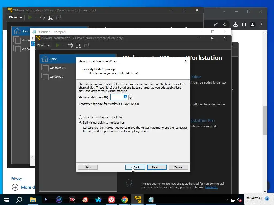Increase disk size with up spinner arrow
This screenshot has width=274, height=205.
click(x=130, y=96)
